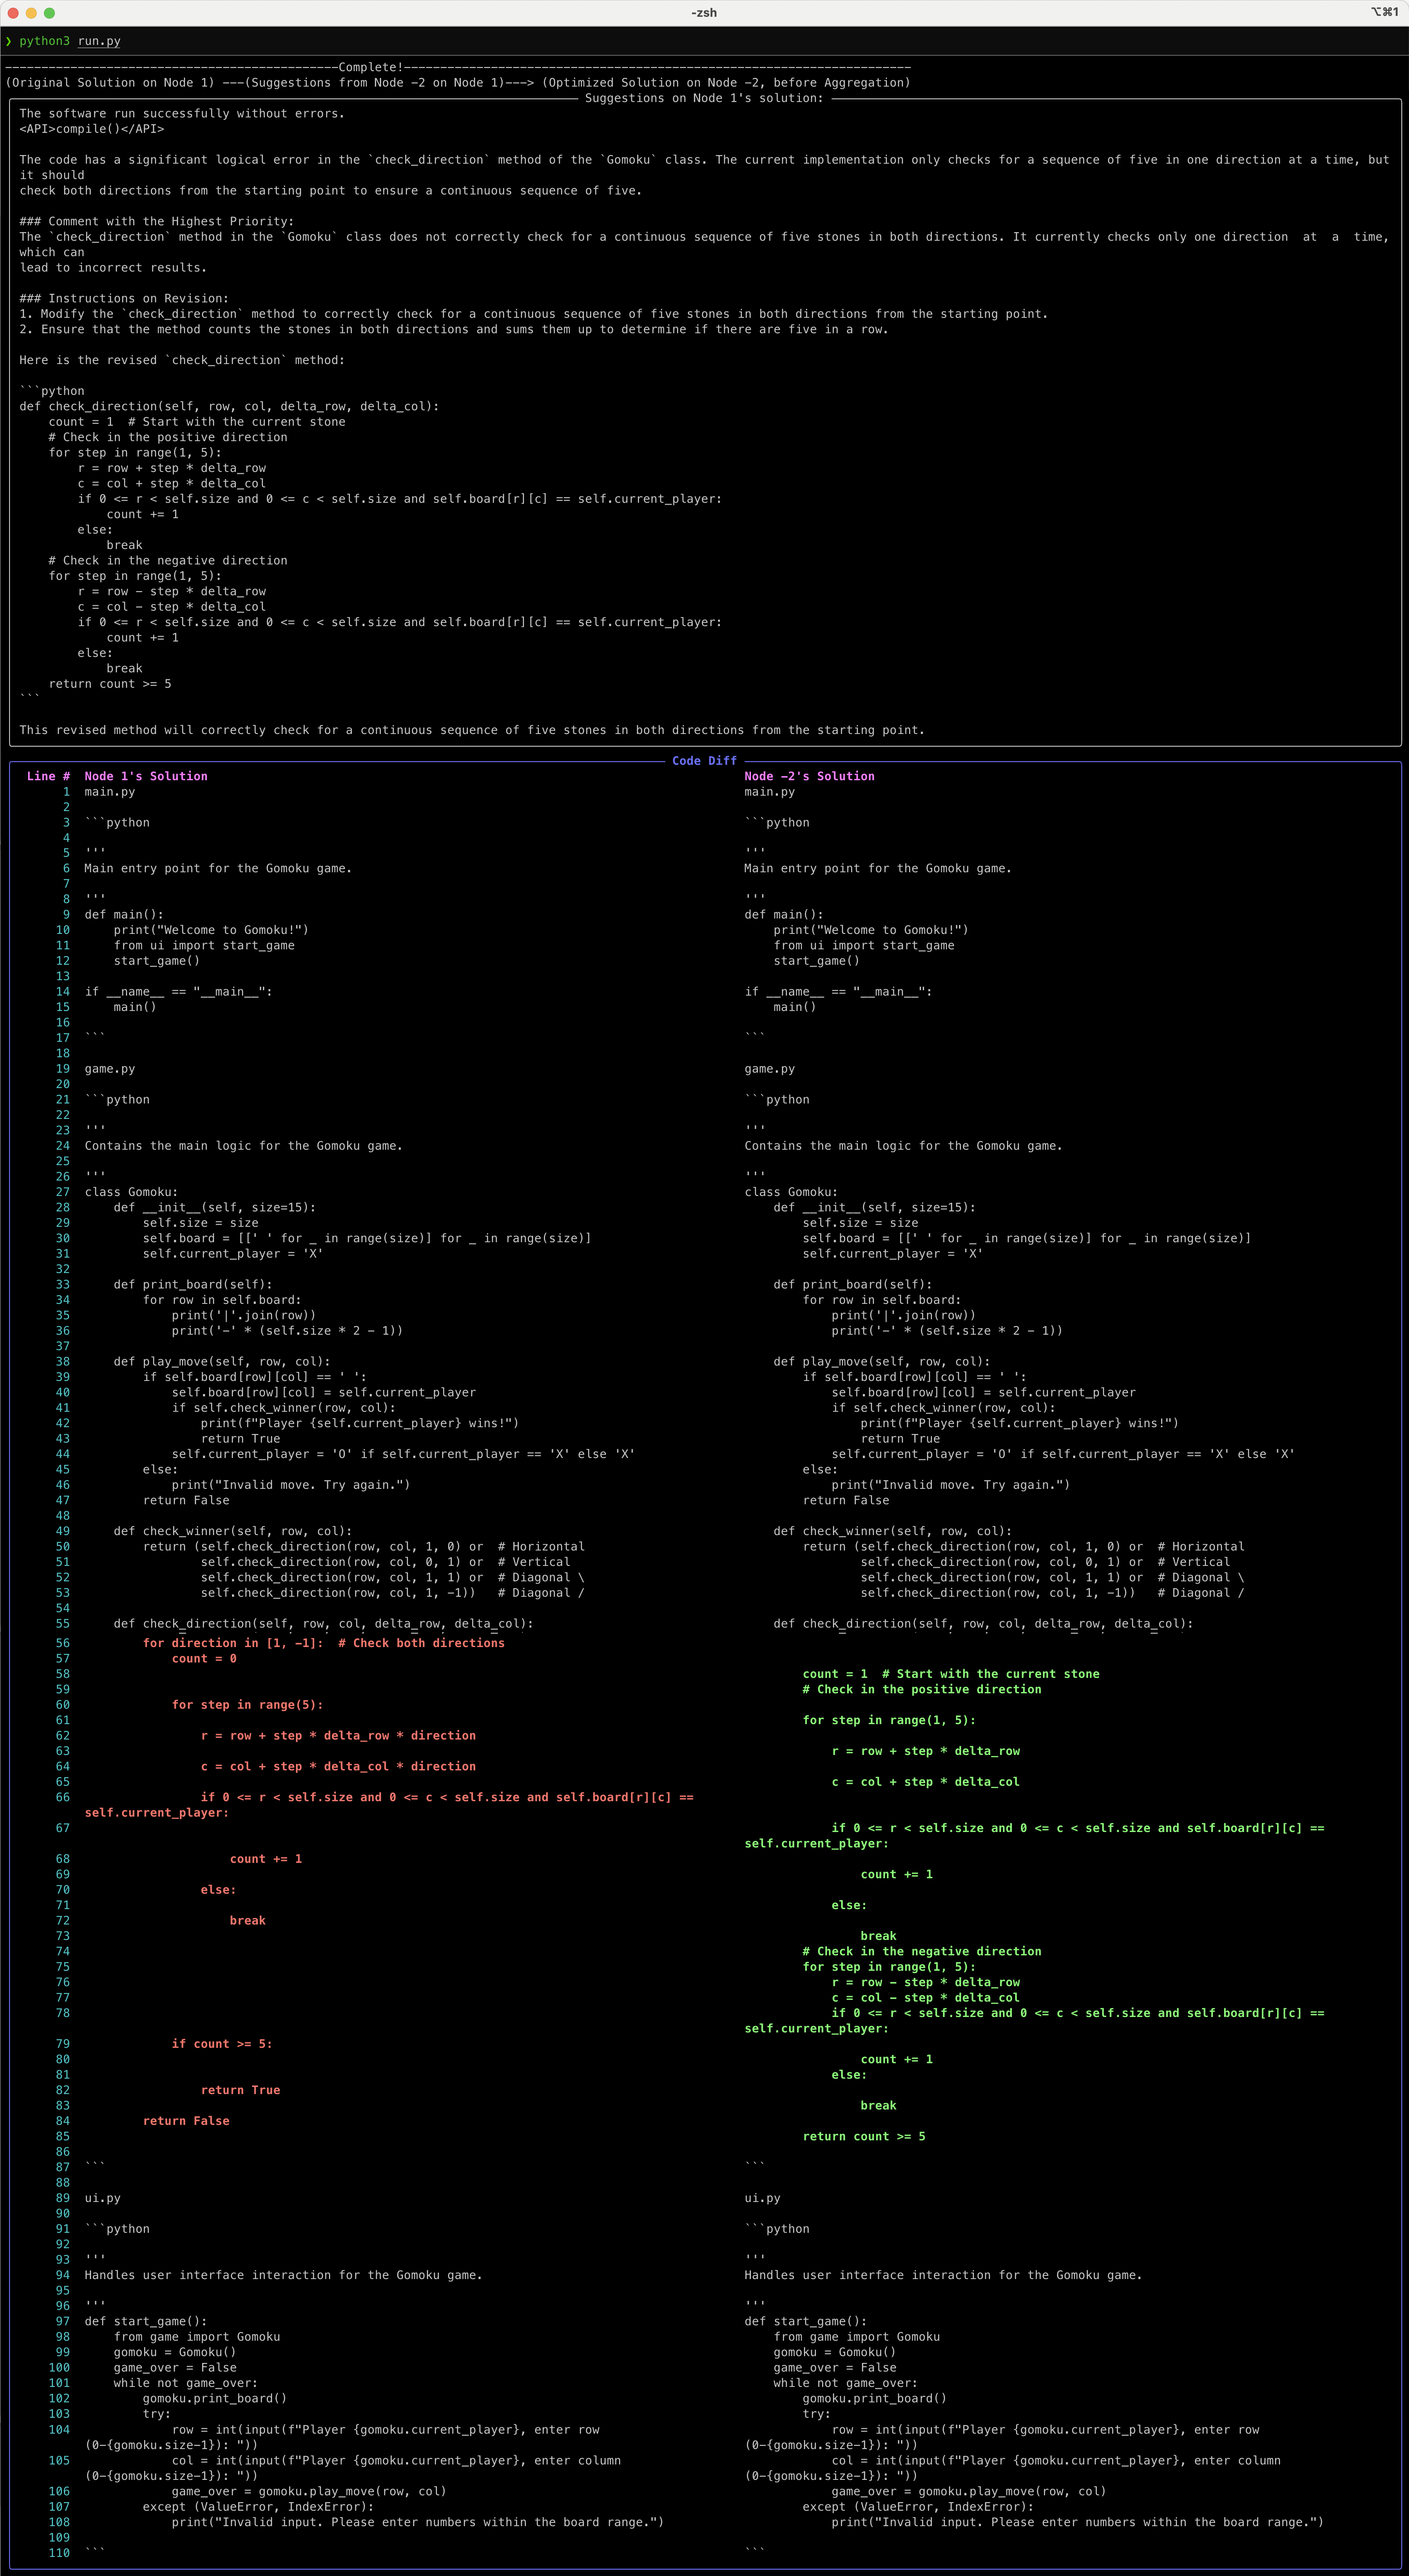Click the 'class Gomoku:' line in Node 1's Solution
1409x2576 pixels.
coord(131,1192)
